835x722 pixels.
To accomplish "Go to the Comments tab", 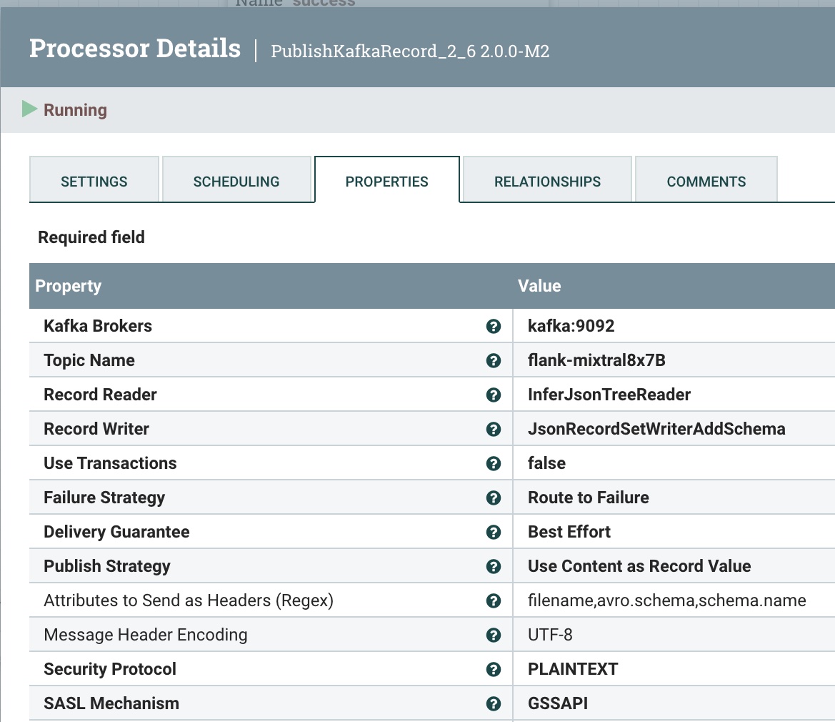I will coord(706,182).
